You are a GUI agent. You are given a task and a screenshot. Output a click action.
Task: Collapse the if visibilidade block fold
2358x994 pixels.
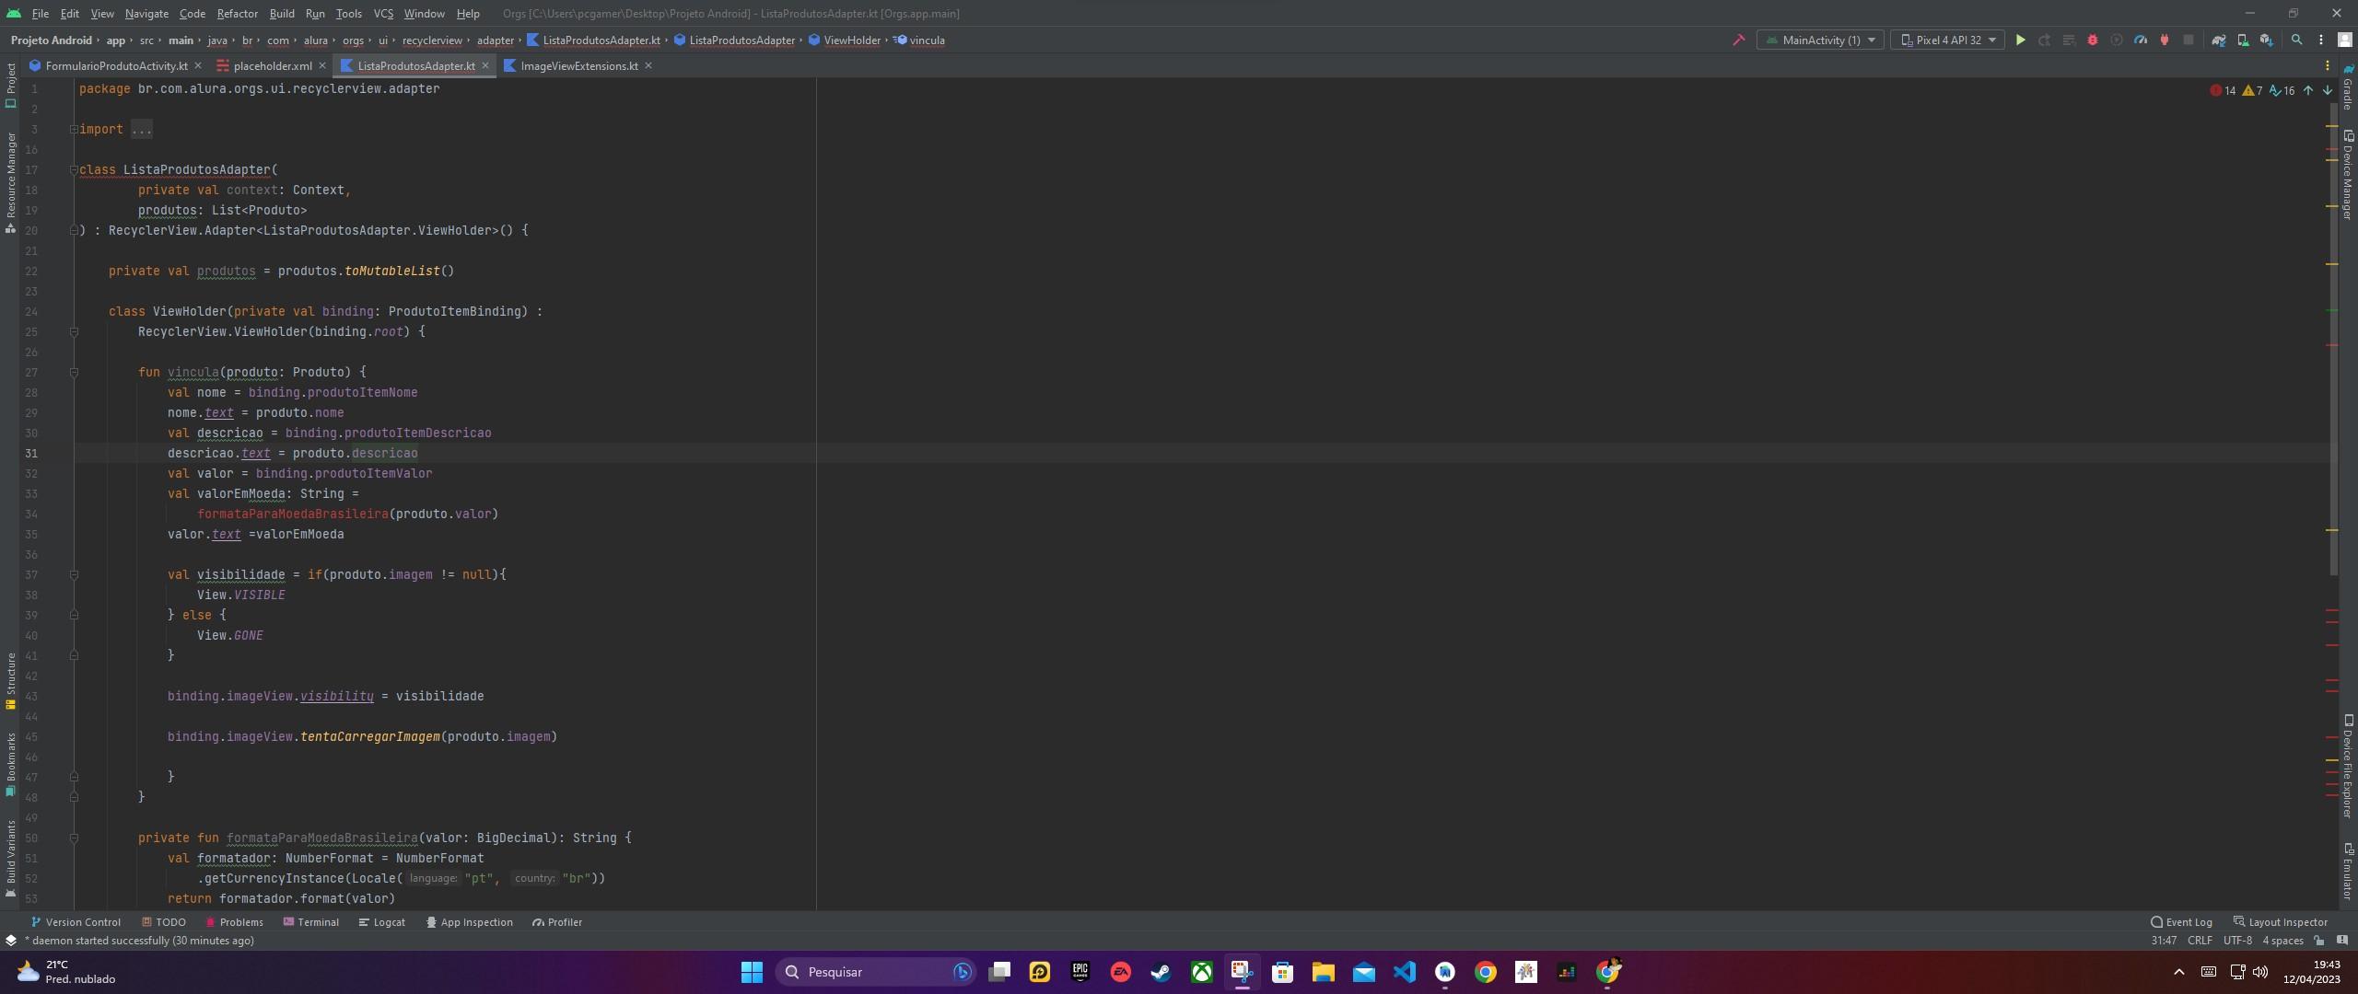point(74,575)
